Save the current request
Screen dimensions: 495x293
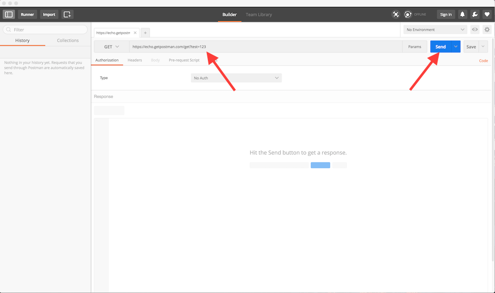click(x=471, y=47)
